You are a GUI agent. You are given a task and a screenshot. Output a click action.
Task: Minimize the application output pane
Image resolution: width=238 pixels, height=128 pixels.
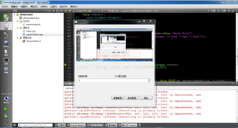[233, 84]
